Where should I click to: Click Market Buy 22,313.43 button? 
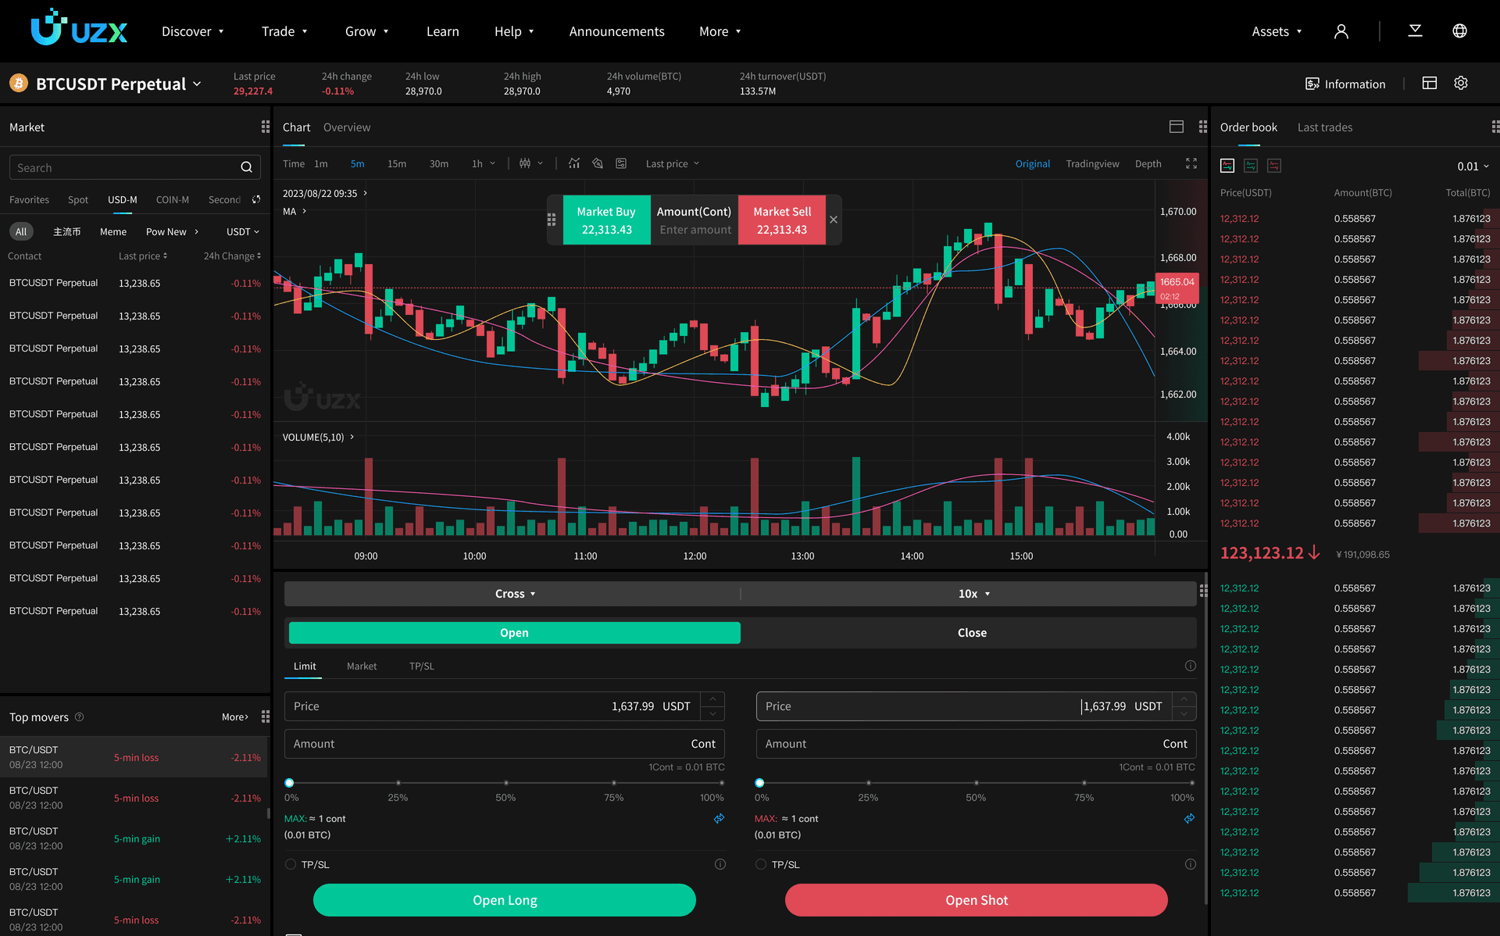(606, 220)
